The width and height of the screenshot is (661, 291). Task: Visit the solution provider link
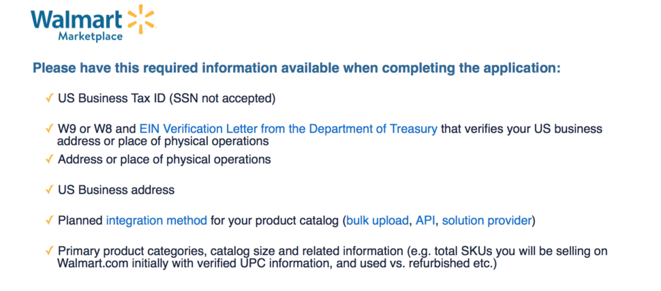[487, 221]
